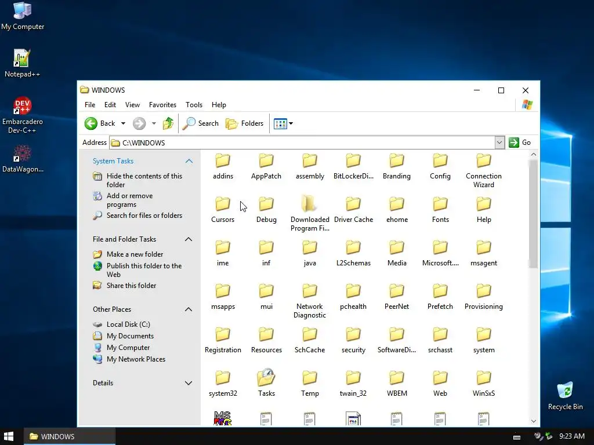Select the security folder
This screenshot has height=445, width=594.
point(353,341)
